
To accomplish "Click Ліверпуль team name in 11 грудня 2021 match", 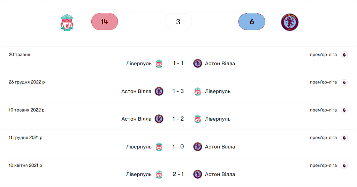I will 139,147.
